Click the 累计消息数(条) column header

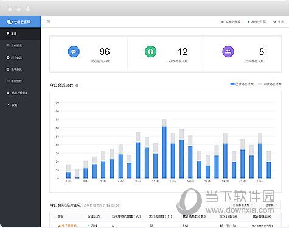tap(194, 216)
